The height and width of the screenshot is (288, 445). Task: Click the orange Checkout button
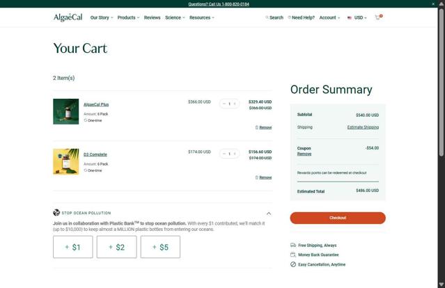338,218
